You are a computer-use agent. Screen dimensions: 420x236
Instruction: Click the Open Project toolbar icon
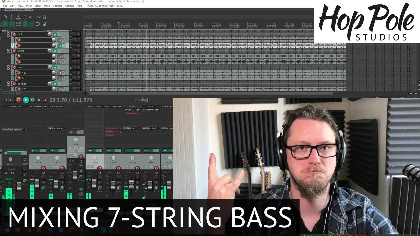coord(12,17)
